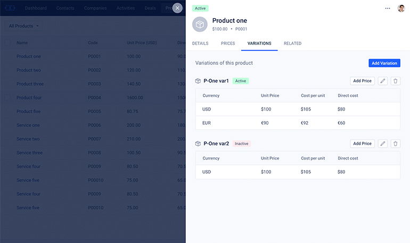The width and height of the screenshot is (410, 243).
Task: Switch to the Details tab
Action: pyautogui.click(x=200, y=43)
